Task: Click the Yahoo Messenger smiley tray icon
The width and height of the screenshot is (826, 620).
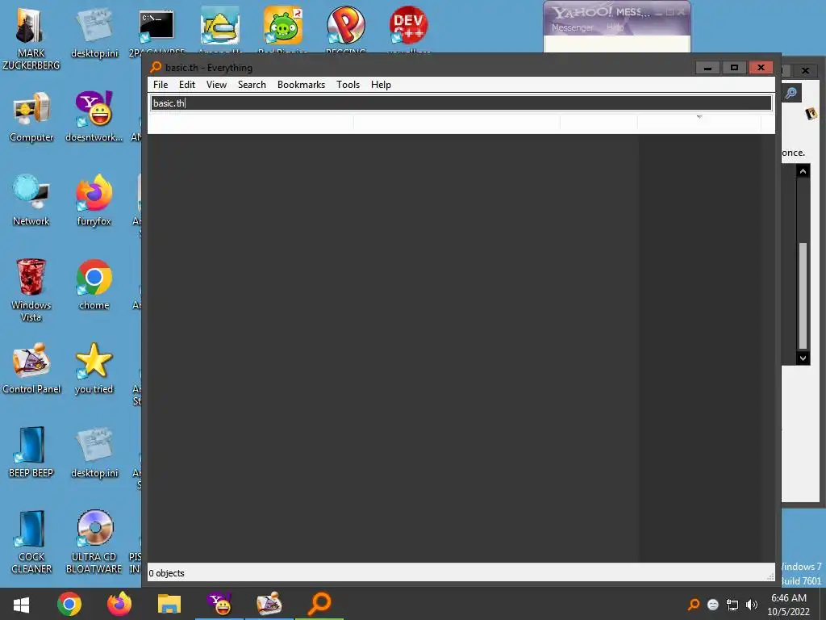Action: pos(713,605)
